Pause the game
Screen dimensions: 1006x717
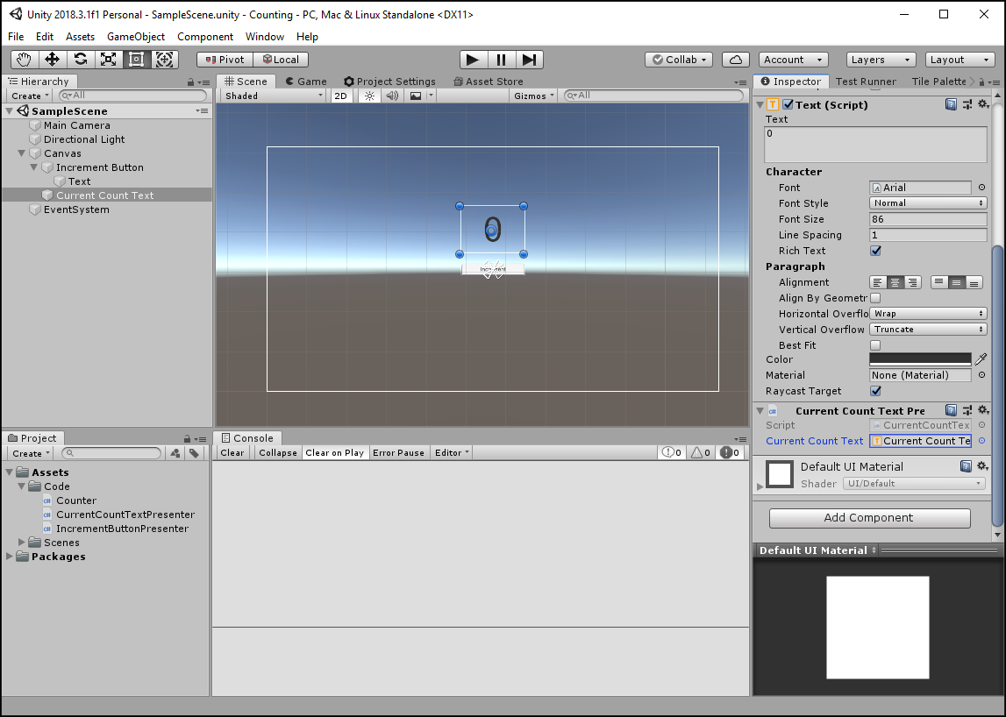501,60
